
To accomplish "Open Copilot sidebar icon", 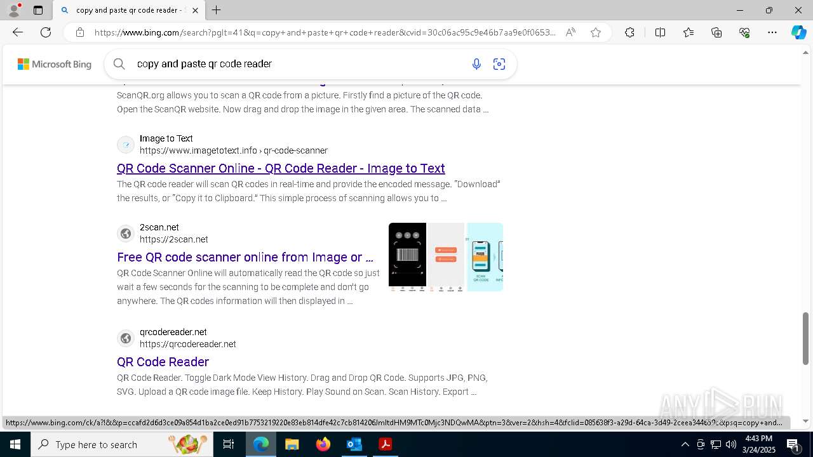I will pos(798,32).
